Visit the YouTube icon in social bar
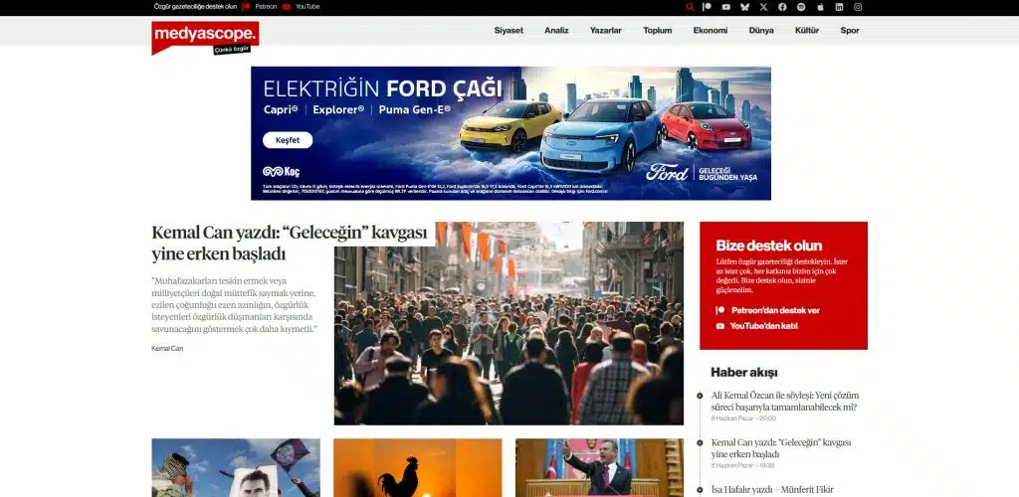This screenshot has height=497, width=1019. pyautogui.click(x=725, y=7)
